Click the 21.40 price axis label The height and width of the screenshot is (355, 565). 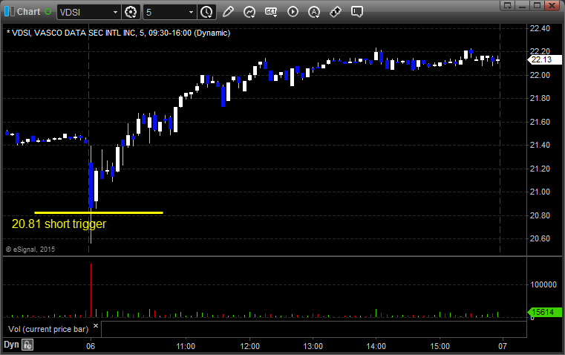click(540, 146)
